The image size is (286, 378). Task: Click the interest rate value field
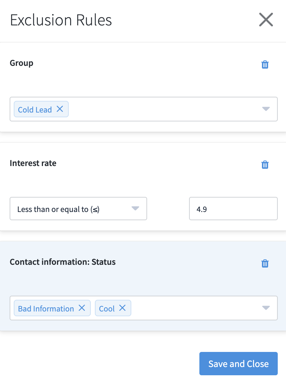233,209
